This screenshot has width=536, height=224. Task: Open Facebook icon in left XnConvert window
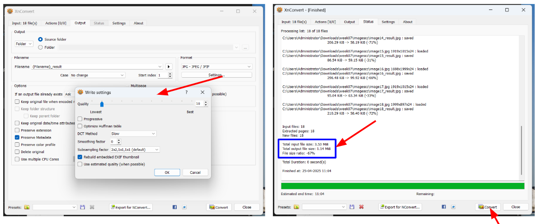point(175,207)
